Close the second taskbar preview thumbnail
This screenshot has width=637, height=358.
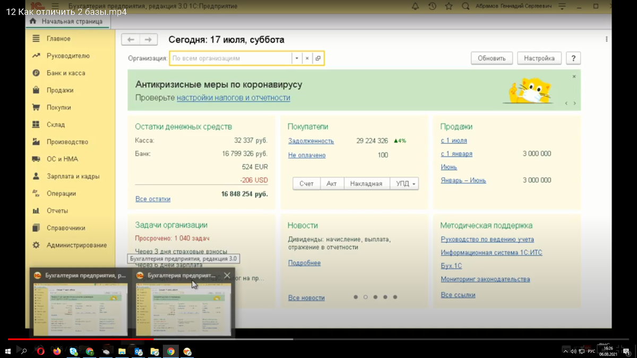[x=227, y=275]
